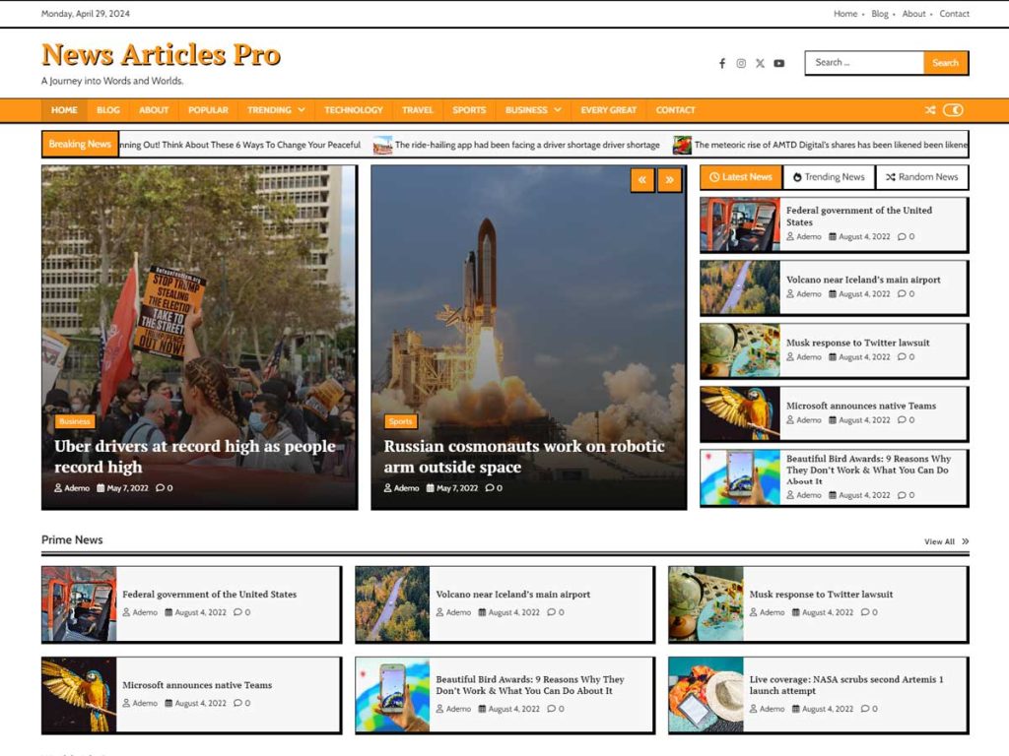Open Federal government card in Prime News
This screenshot has width=1009, height=756.
209,595
